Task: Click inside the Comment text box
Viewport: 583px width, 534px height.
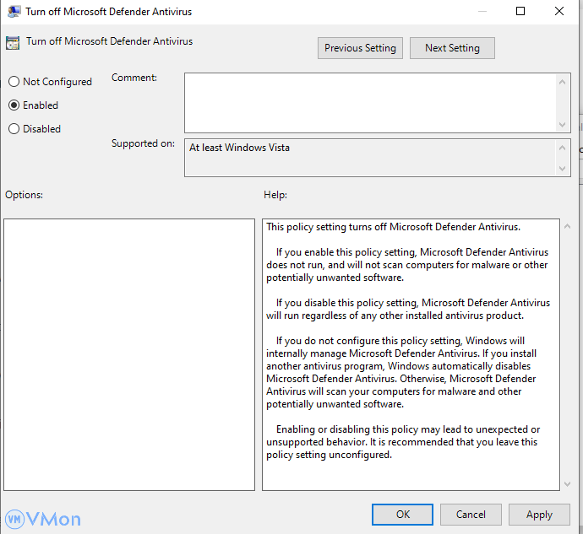Action: click(x=370, y=102)
